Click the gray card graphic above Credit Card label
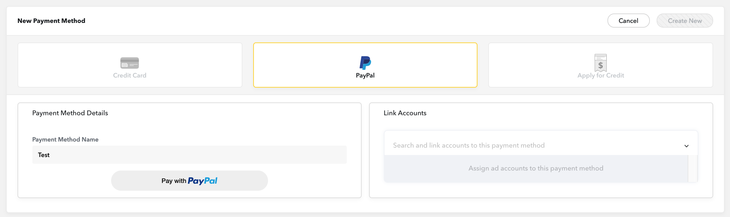The width and height of the screenshot is (730, 217). click(130, 63)
